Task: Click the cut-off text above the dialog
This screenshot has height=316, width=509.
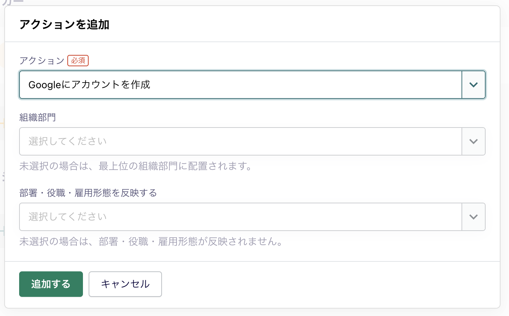Action: [13, 2]
